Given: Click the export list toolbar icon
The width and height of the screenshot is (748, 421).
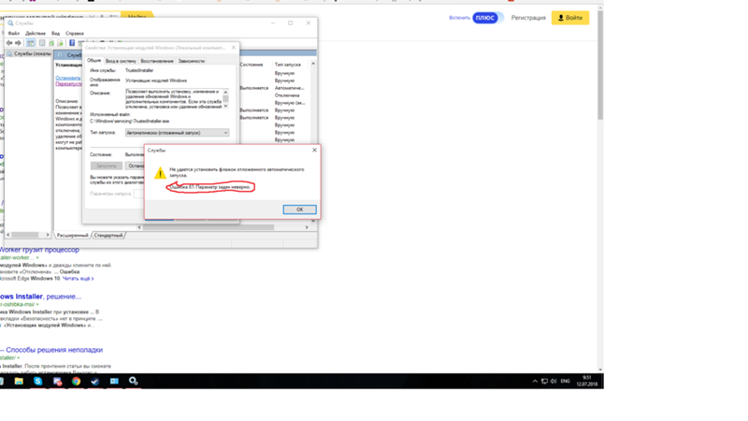Looking at the screenshot, I should click(x=60, y=43).
